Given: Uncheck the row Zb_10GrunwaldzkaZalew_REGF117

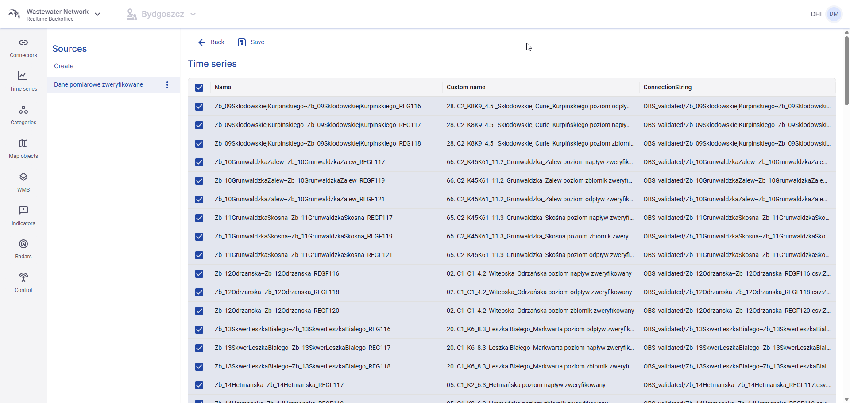Looking at the screenshot, I should pyautogui.click(x=199, y=162).
